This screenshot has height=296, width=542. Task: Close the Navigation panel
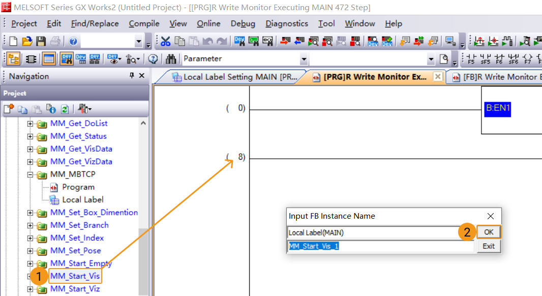tap(142, 75)
